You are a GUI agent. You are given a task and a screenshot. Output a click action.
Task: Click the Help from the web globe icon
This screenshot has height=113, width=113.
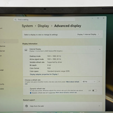pos(26,106)
